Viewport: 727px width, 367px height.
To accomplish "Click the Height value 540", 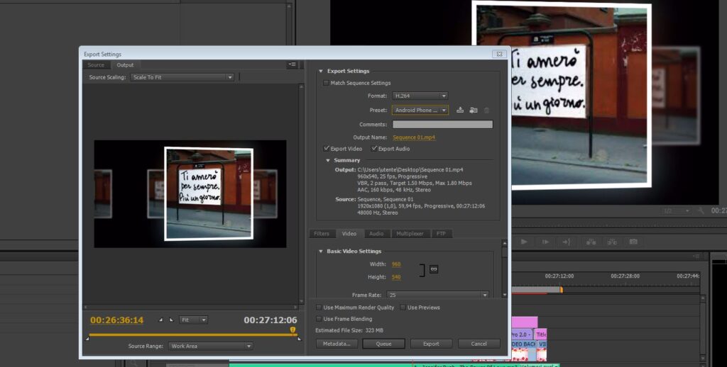I will click(x=396, y=277).
